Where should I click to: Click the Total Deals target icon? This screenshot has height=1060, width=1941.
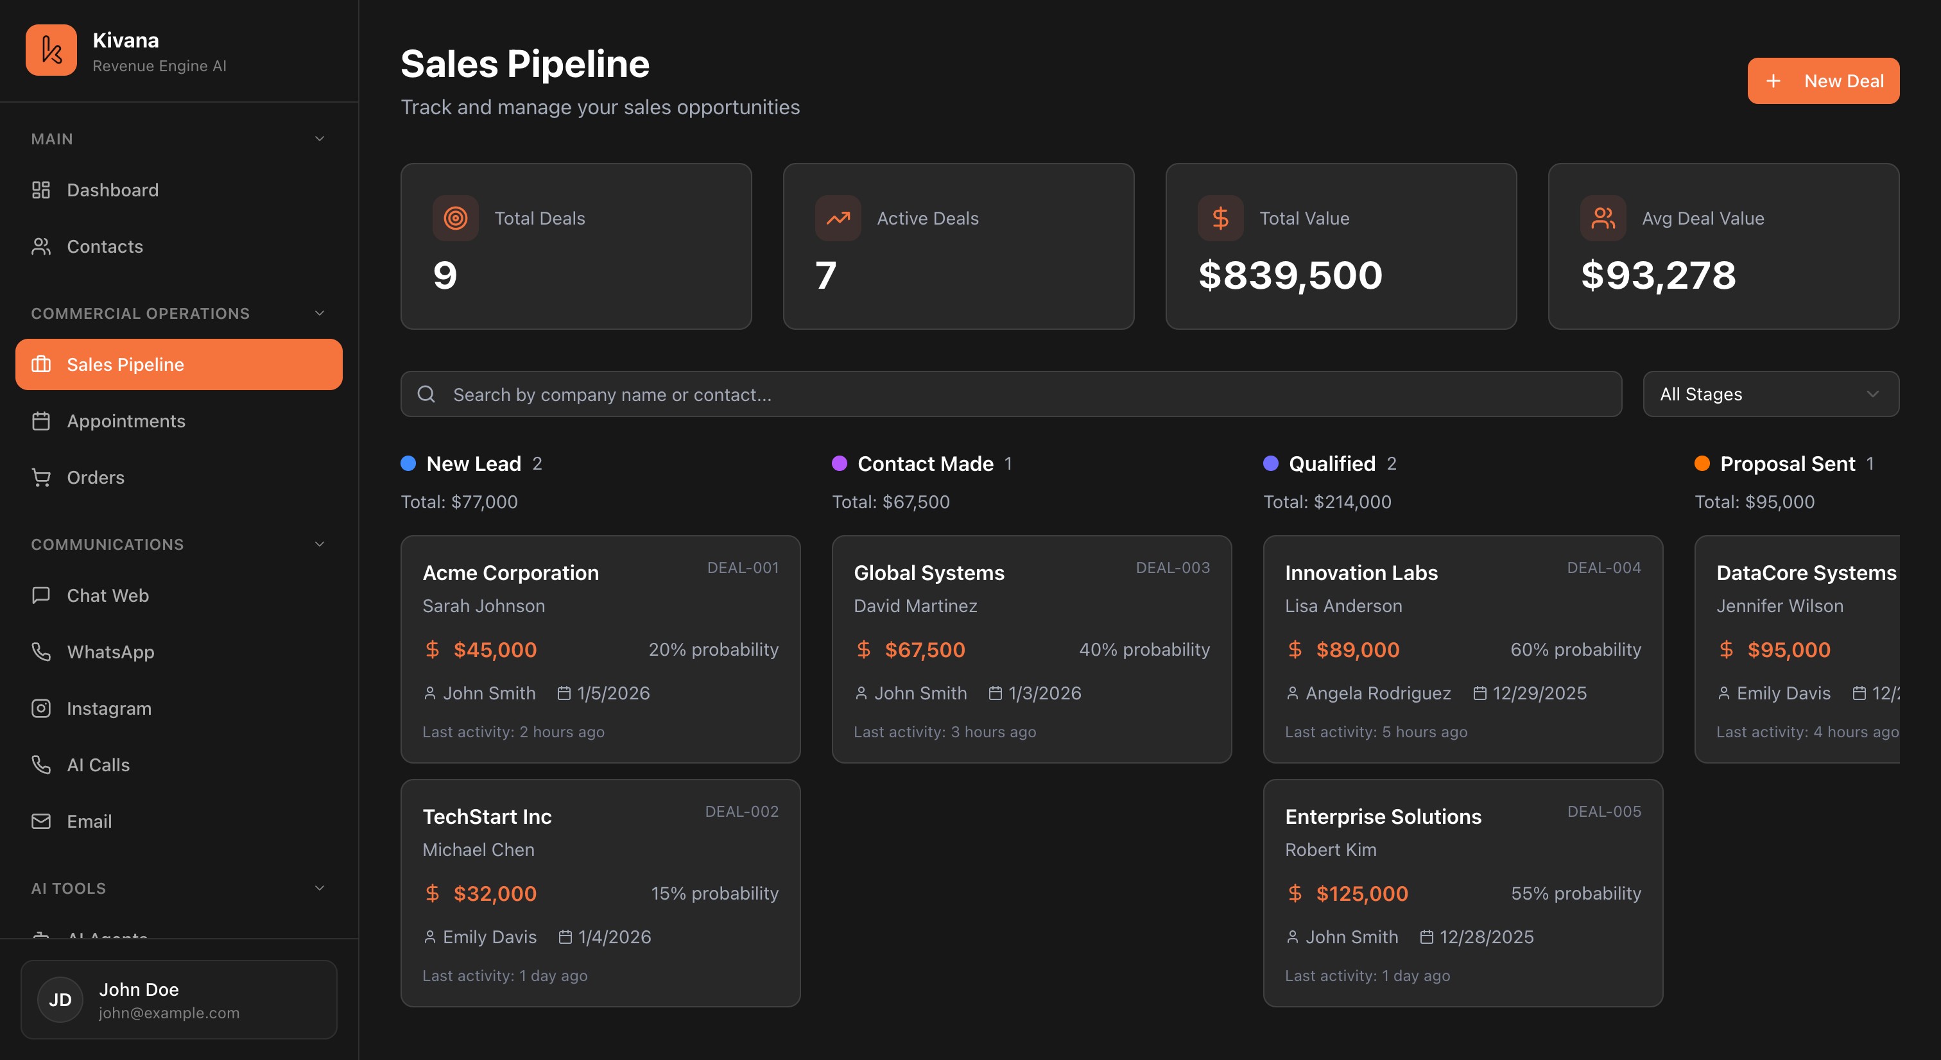(455, 218)
